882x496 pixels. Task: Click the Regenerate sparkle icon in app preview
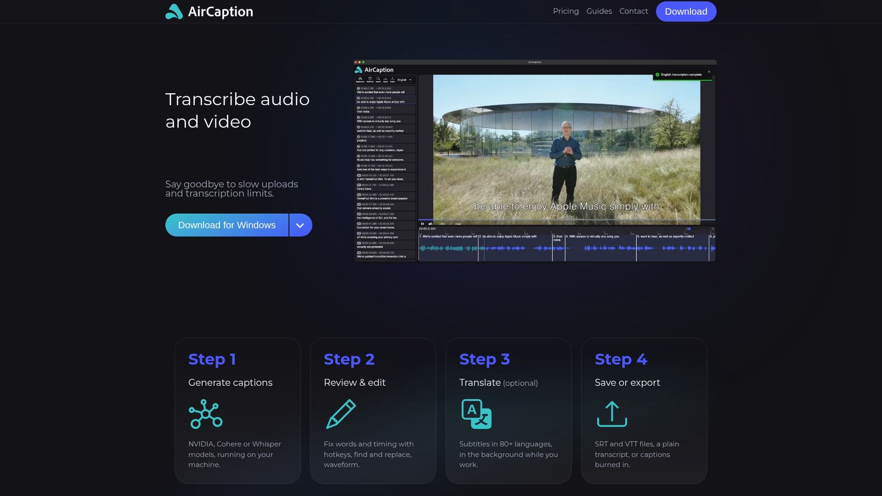pos(360,79)
